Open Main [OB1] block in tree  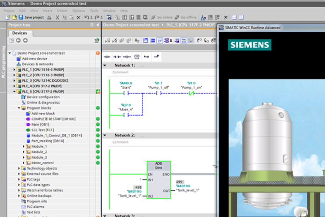(x=40, y=124)
